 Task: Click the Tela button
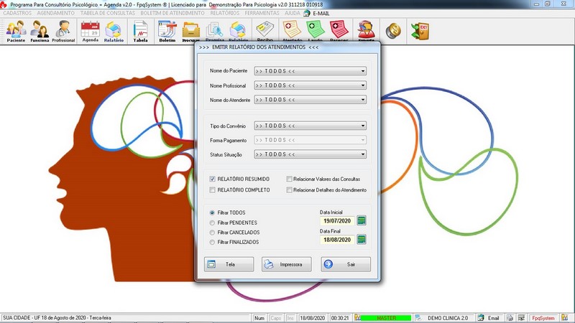pyautogui.click(x=229, y=264)
